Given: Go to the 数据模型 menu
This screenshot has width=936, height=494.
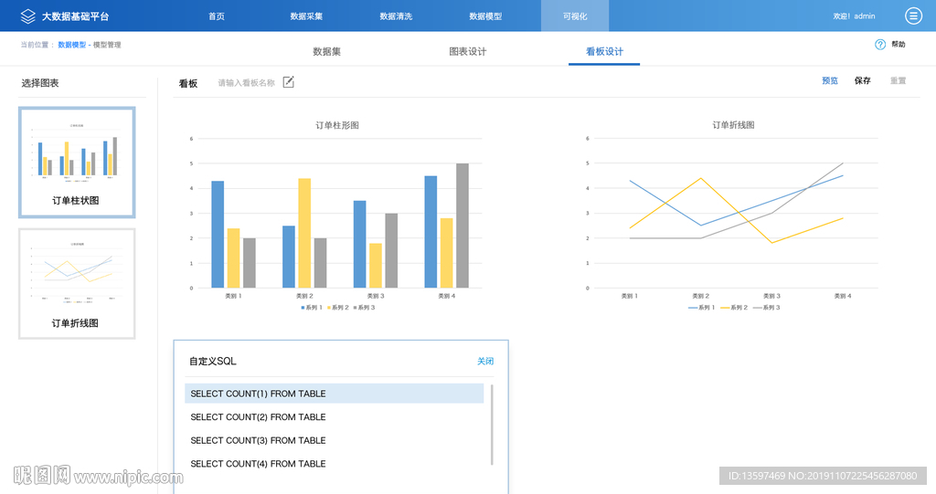Looking at the screenshot, I should (485, 16).
